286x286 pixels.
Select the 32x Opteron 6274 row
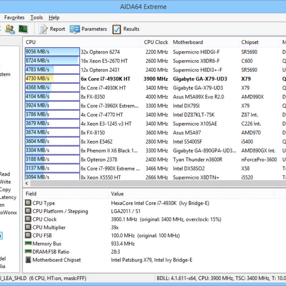coord(155,52)
